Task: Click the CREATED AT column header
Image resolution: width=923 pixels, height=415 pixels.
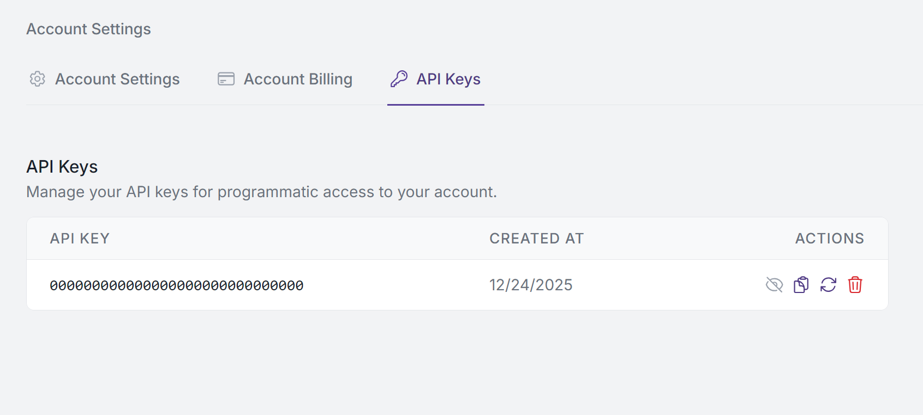Action: (x=537, y=239)
